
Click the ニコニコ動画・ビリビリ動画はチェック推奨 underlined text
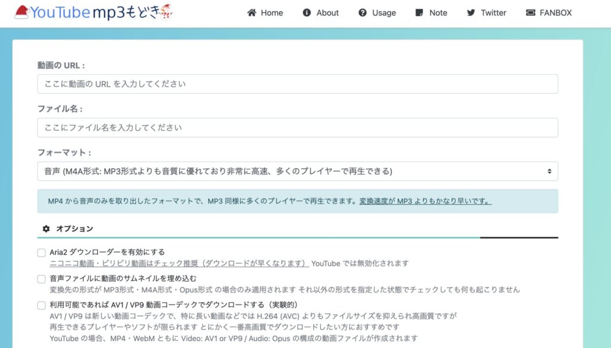(179, 263)
